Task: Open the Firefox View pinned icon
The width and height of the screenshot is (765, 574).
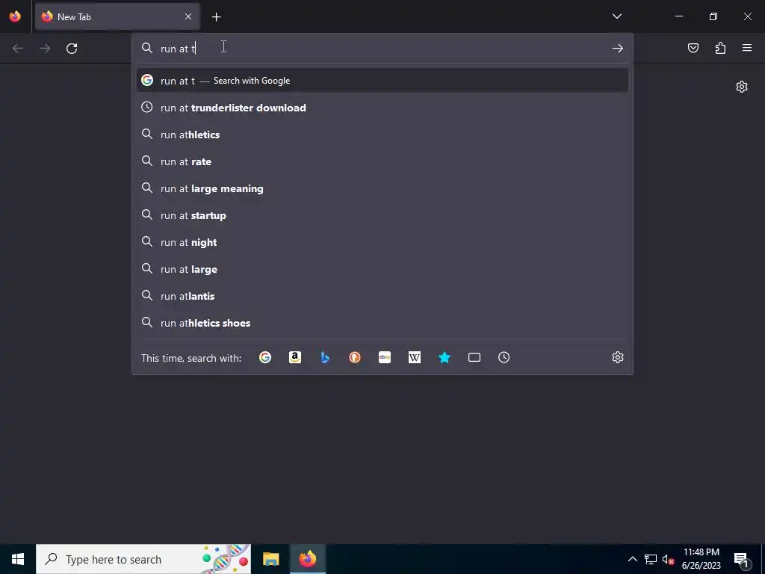Action: [x=15, y=16]
